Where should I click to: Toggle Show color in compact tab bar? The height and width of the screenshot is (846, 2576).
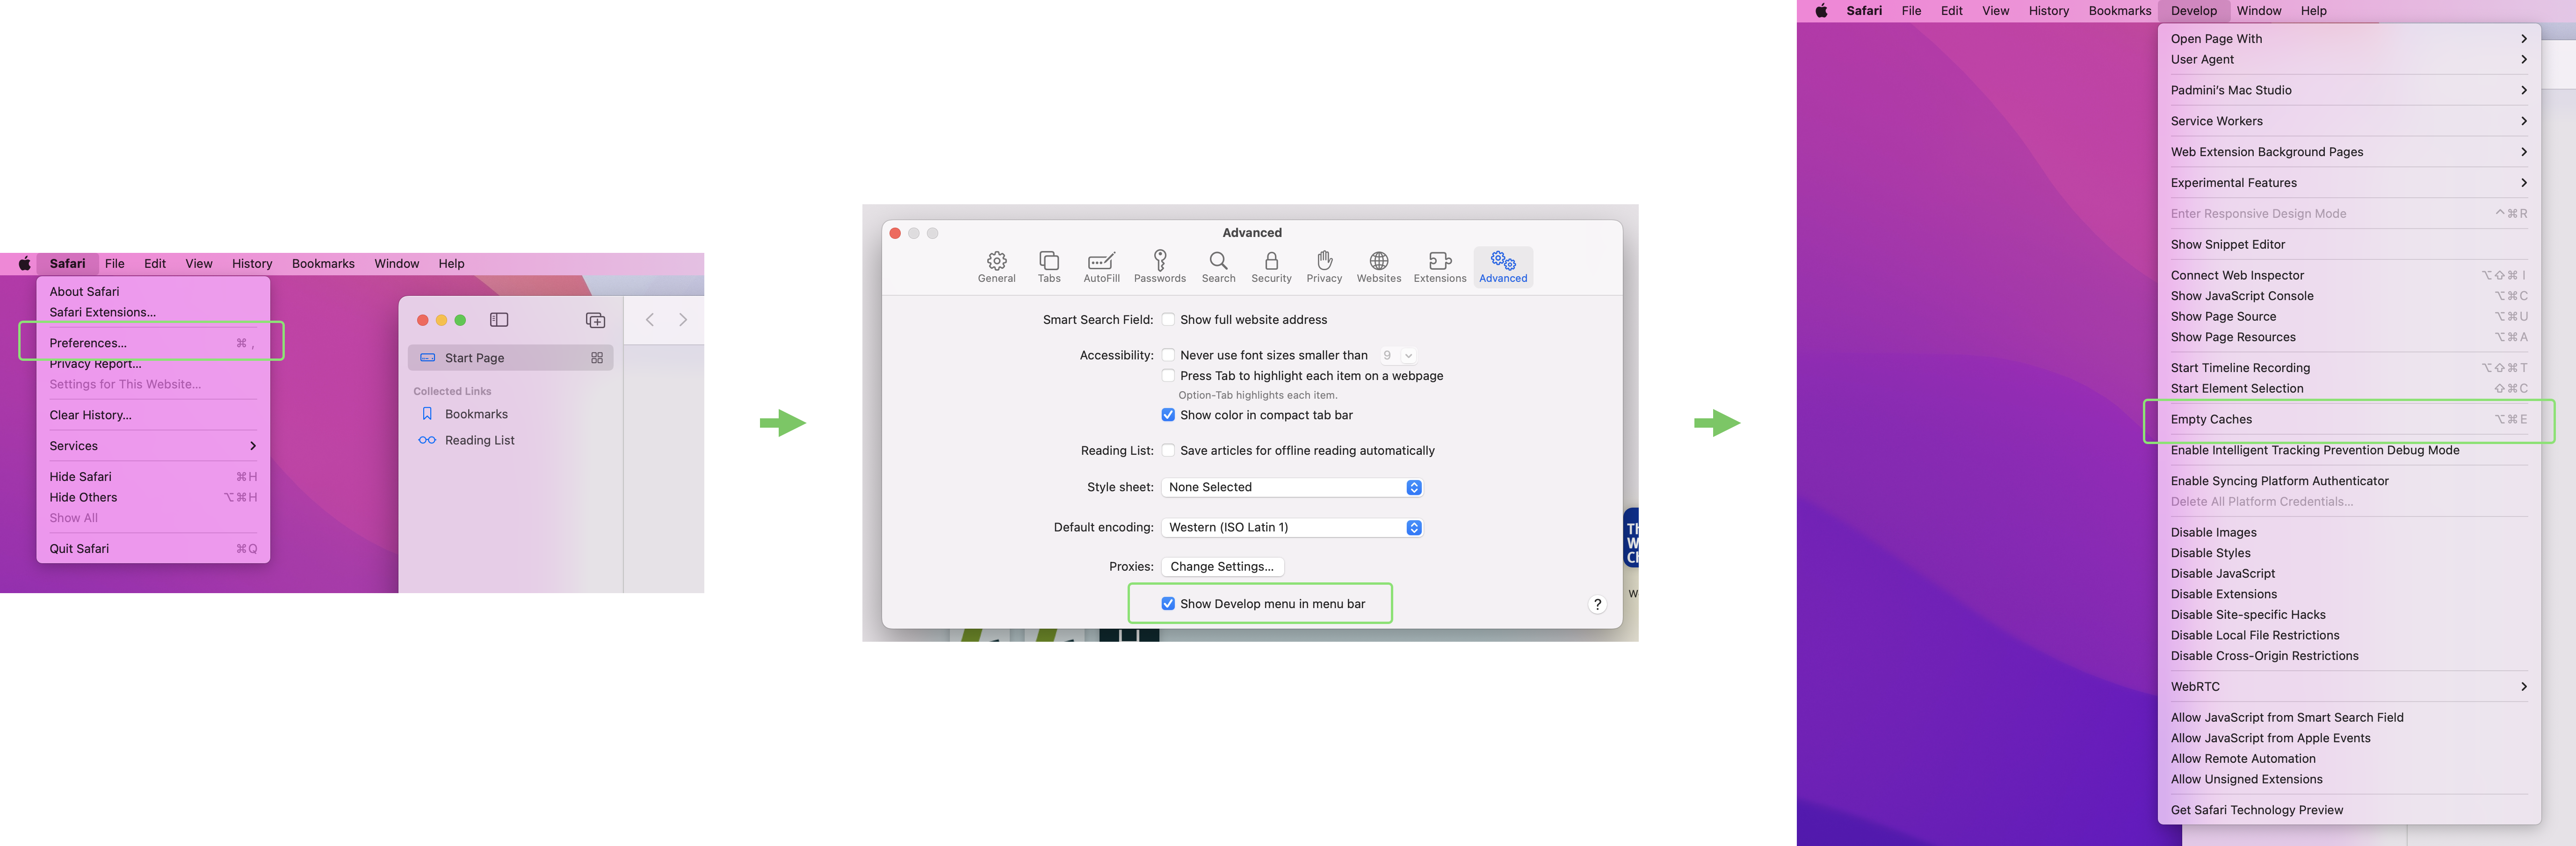point(1168,415)
